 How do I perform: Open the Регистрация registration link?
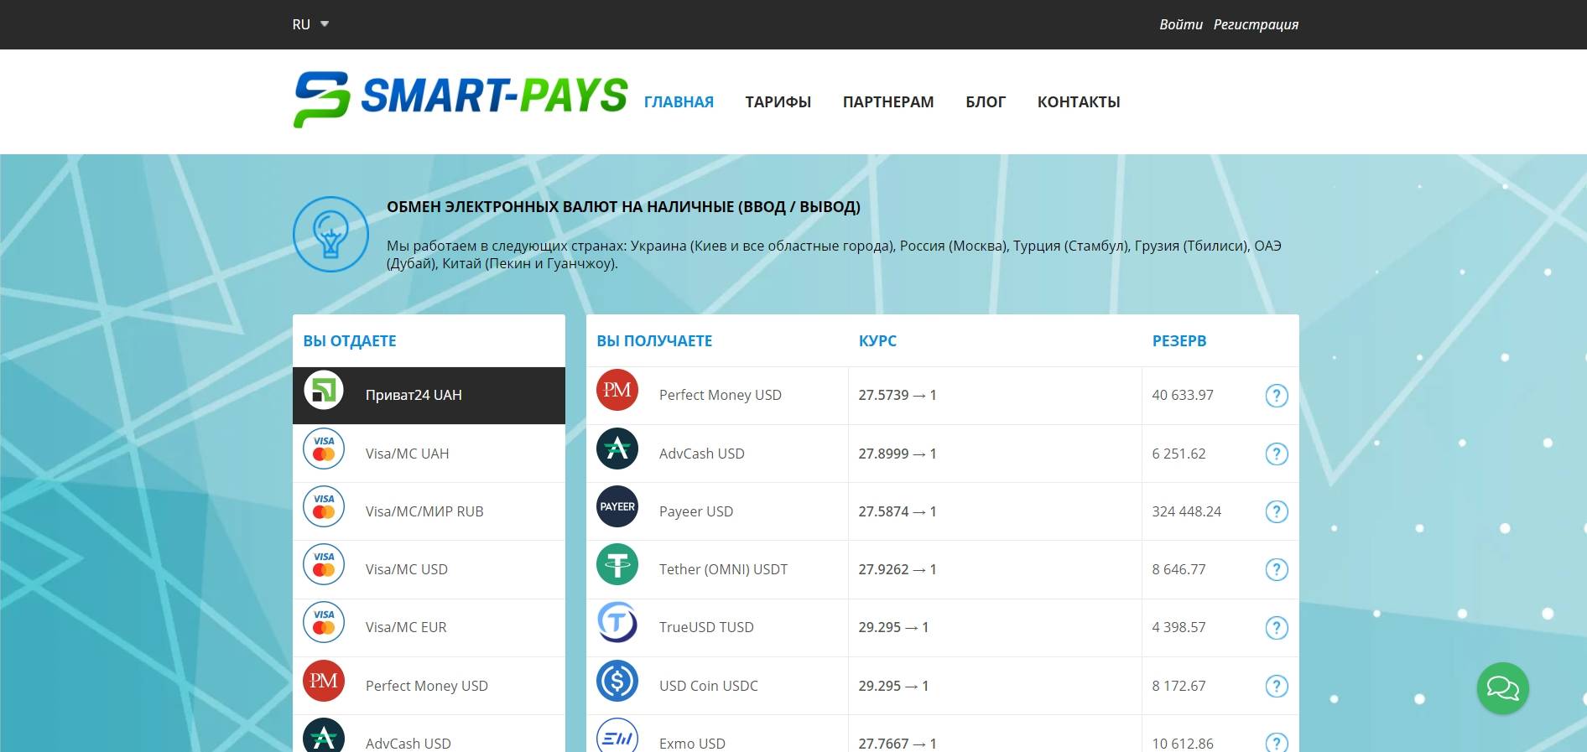(1256, 24)
